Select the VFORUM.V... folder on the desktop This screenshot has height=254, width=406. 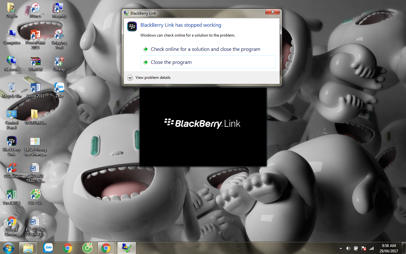coord(35,117)
